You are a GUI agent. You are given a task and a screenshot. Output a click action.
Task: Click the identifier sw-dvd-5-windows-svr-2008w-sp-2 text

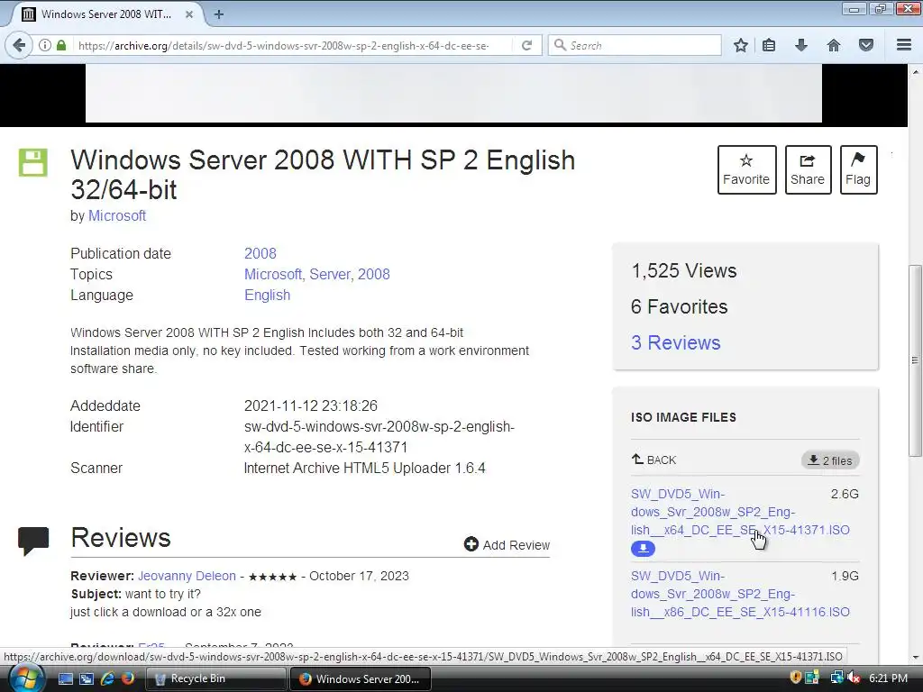(379, 437)
